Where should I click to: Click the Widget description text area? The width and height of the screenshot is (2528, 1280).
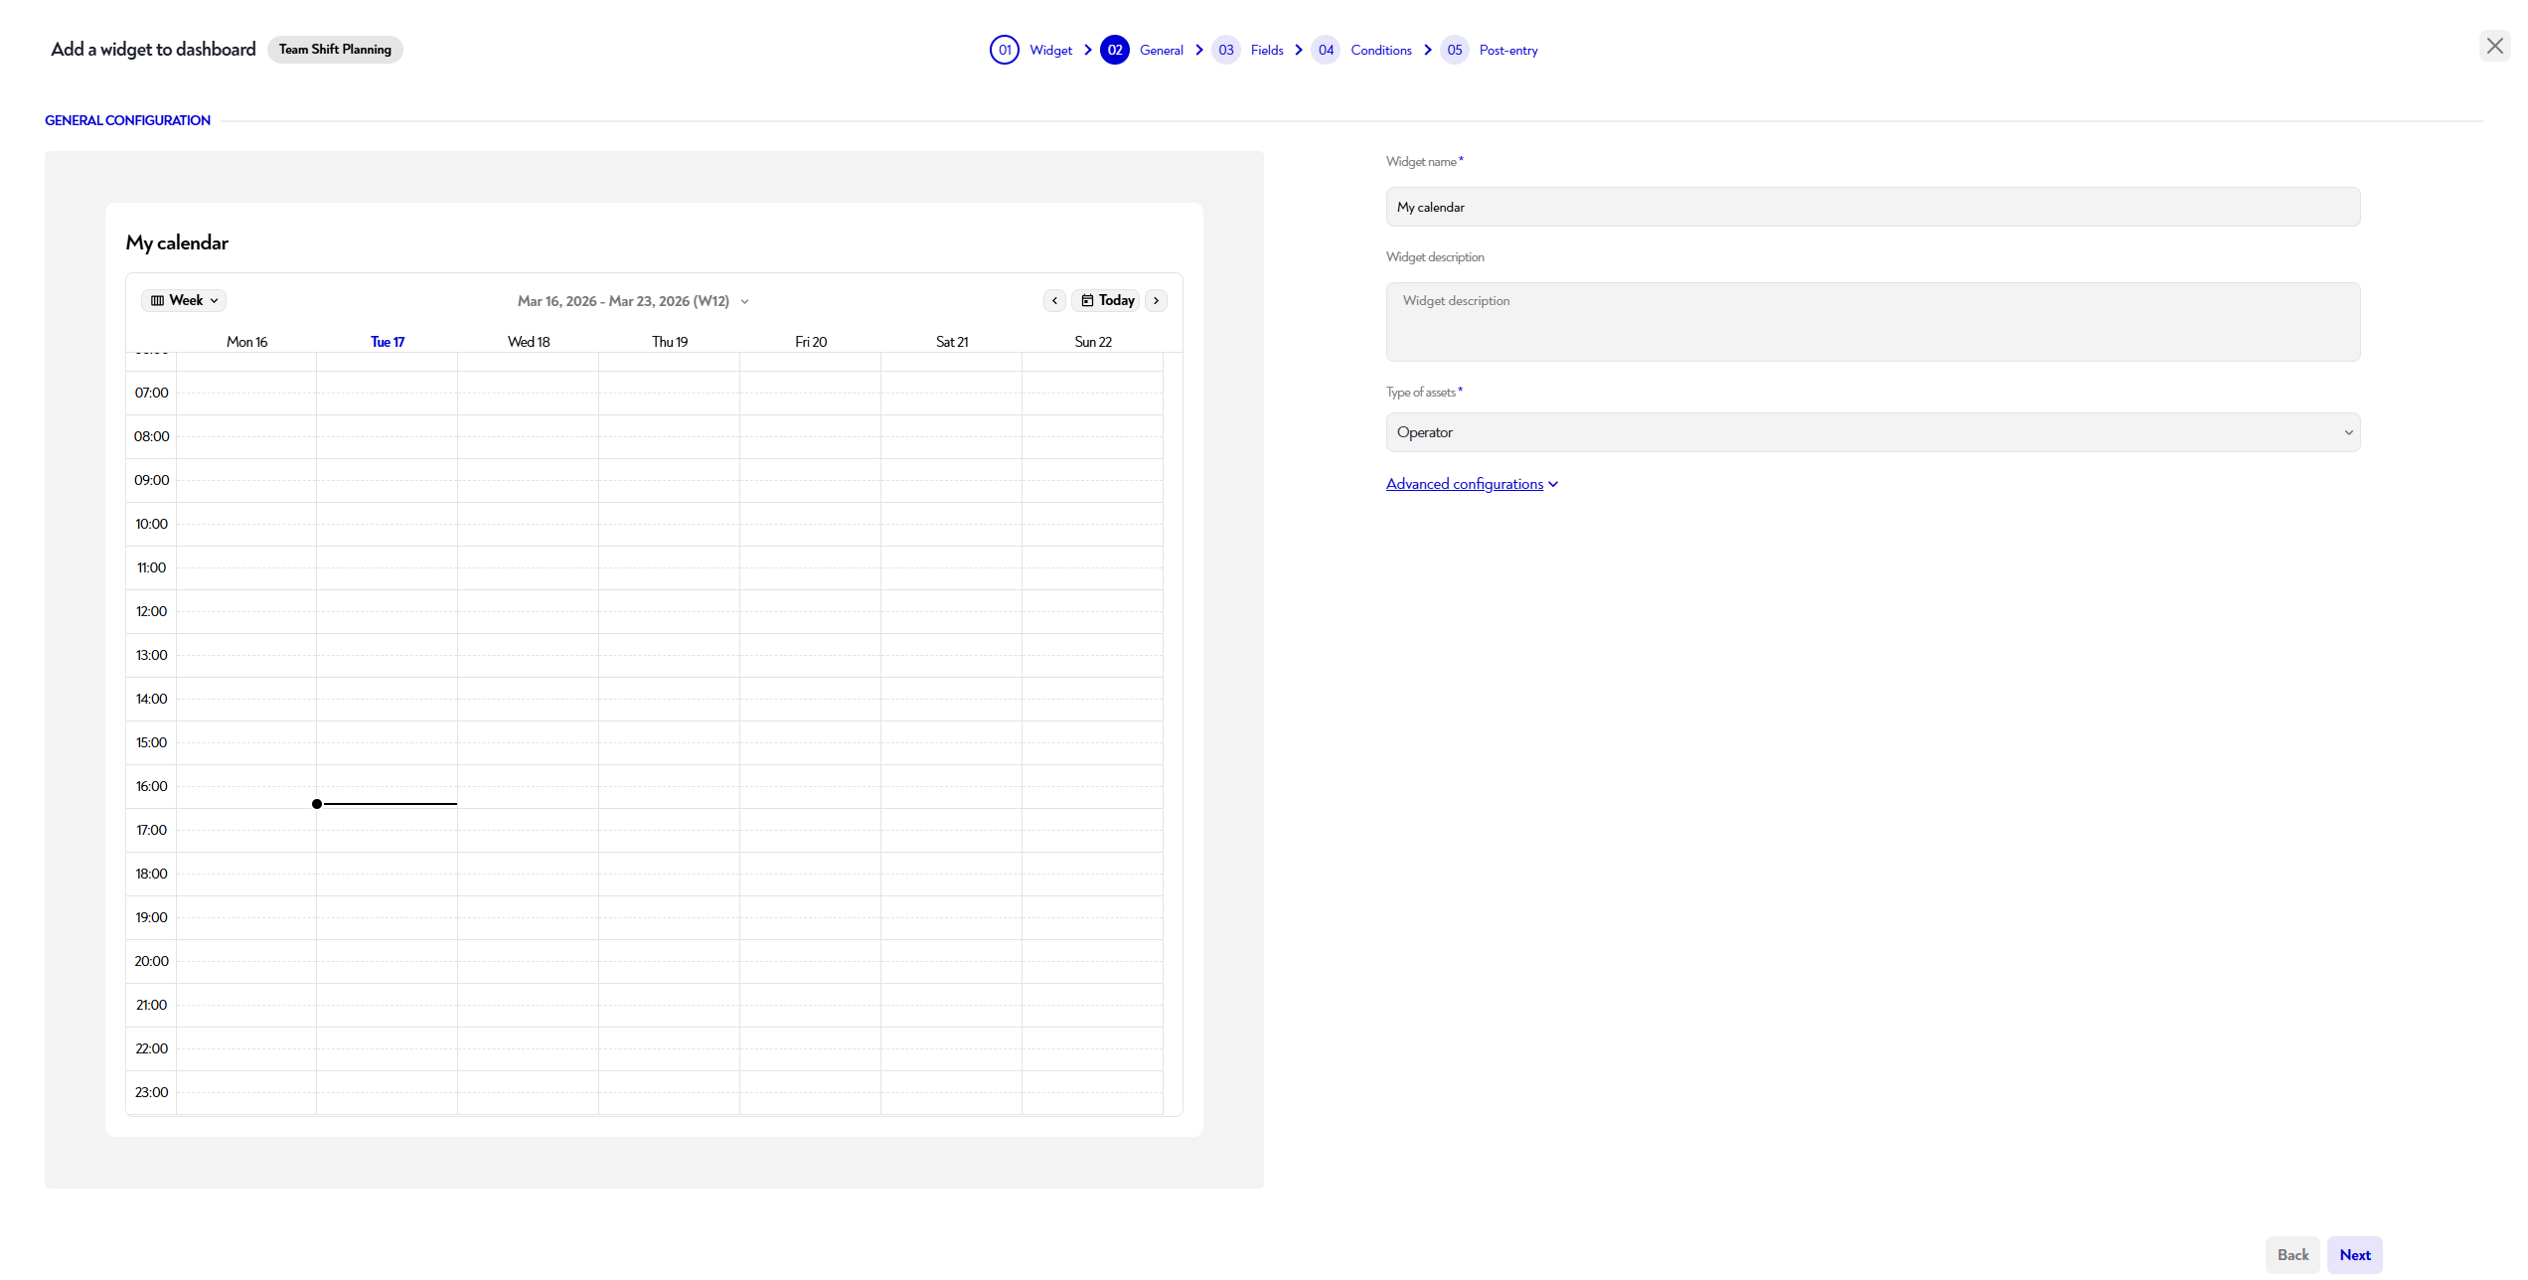point(1872,321)
